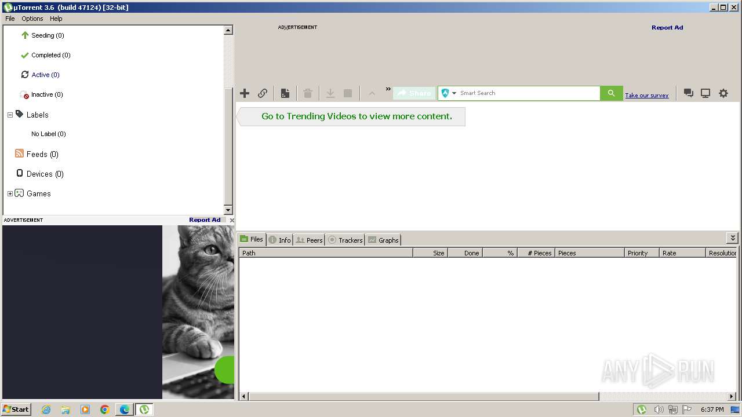Launch Chrome from taskbar

click(x=105, y=409)
